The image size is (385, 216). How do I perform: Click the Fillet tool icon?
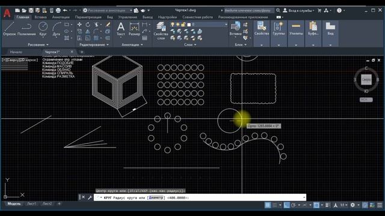(96, 31)
